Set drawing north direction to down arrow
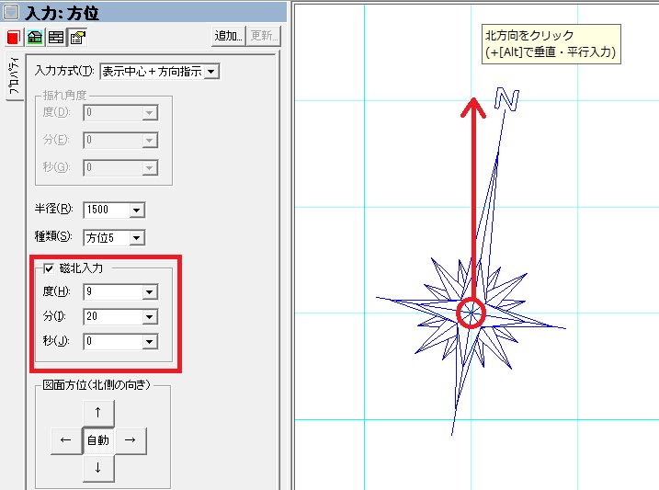The image size is (659, 490). pos(97,468)
